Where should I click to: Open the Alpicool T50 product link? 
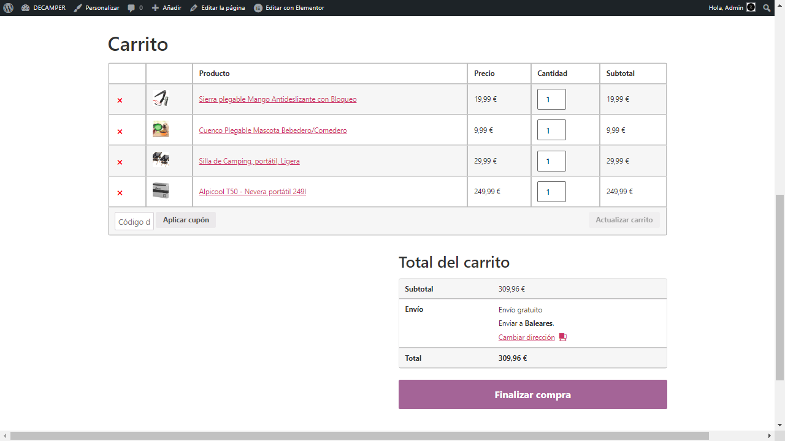(252, 192)
